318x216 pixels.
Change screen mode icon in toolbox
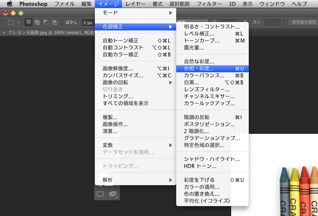112,194
